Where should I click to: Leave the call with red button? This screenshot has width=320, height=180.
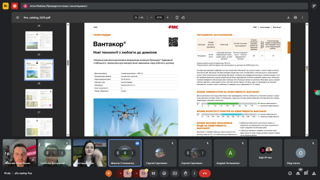click(204, 173)
